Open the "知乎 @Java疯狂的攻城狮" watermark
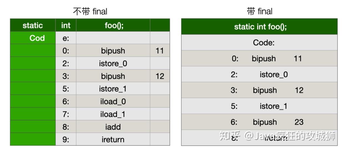This screenshot has width=344, height=150. pyautogui.click(x=277, y=136)
